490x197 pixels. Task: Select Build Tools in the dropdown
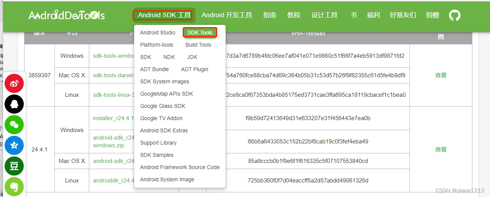198,45
